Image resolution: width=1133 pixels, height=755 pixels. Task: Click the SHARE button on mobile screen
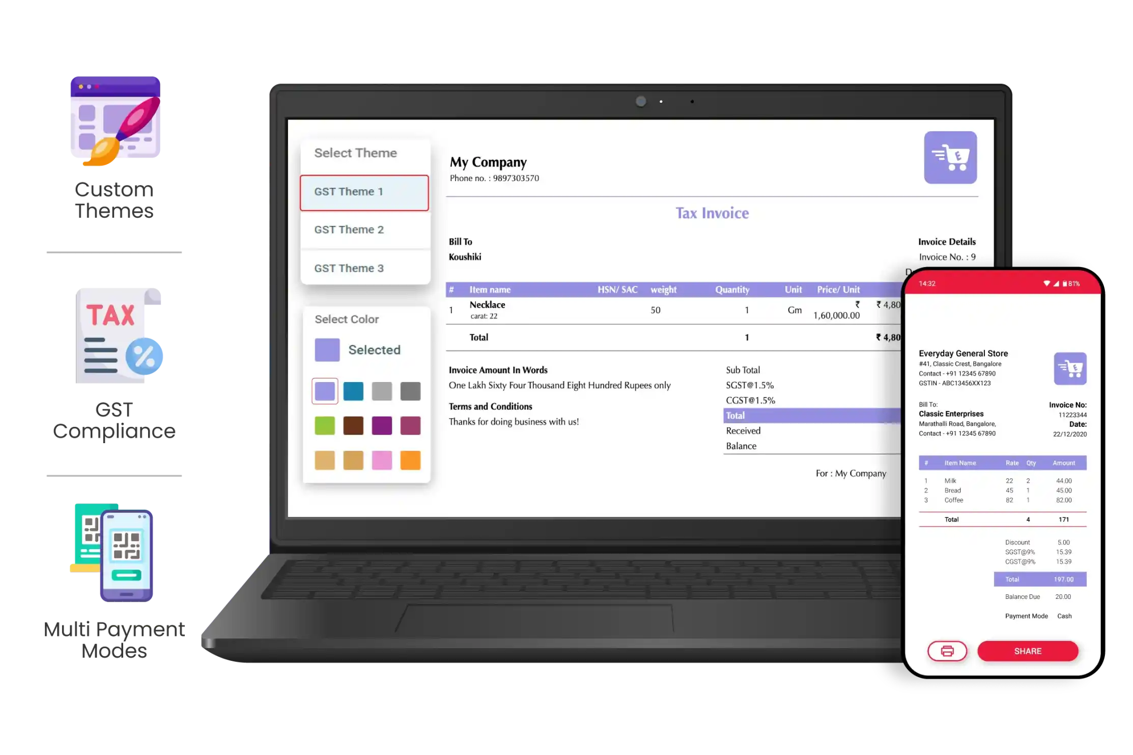(x=1028, y=651)
